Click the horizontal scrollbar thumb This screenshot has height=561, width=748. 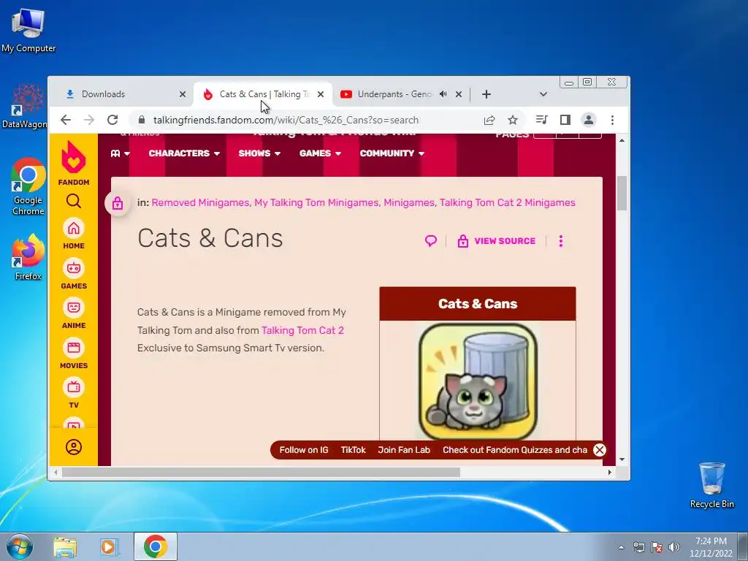click(x=261, y=473)
